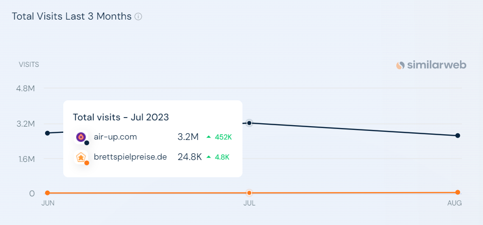Select the air-up.com July data point

point(249,123)
